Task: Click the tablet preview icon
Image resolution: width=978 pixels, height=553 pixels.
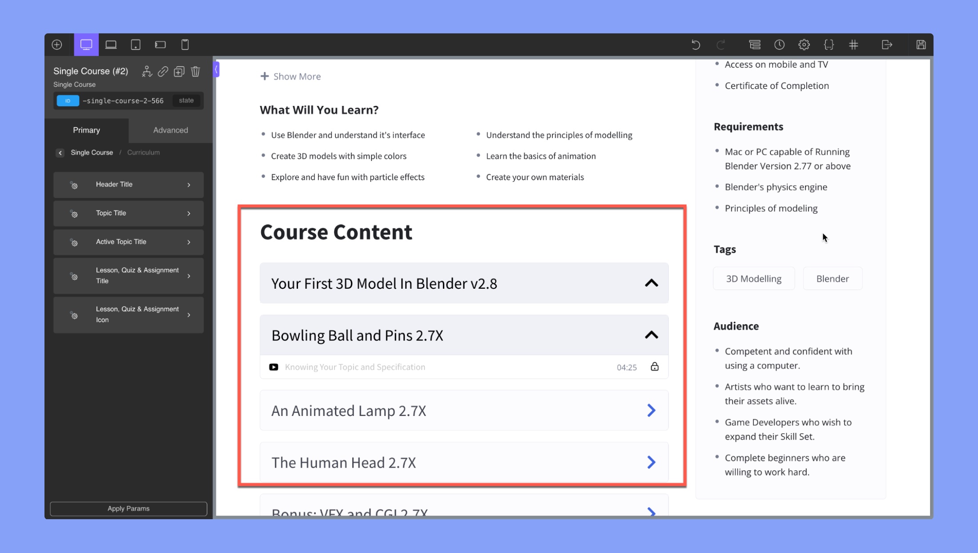Action: pos(135,44)
